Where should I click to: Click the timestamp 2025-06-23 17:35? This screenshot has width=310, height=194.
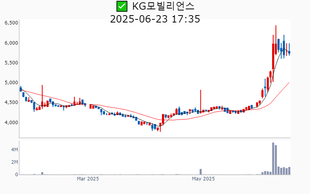click(x=155, y=19)
